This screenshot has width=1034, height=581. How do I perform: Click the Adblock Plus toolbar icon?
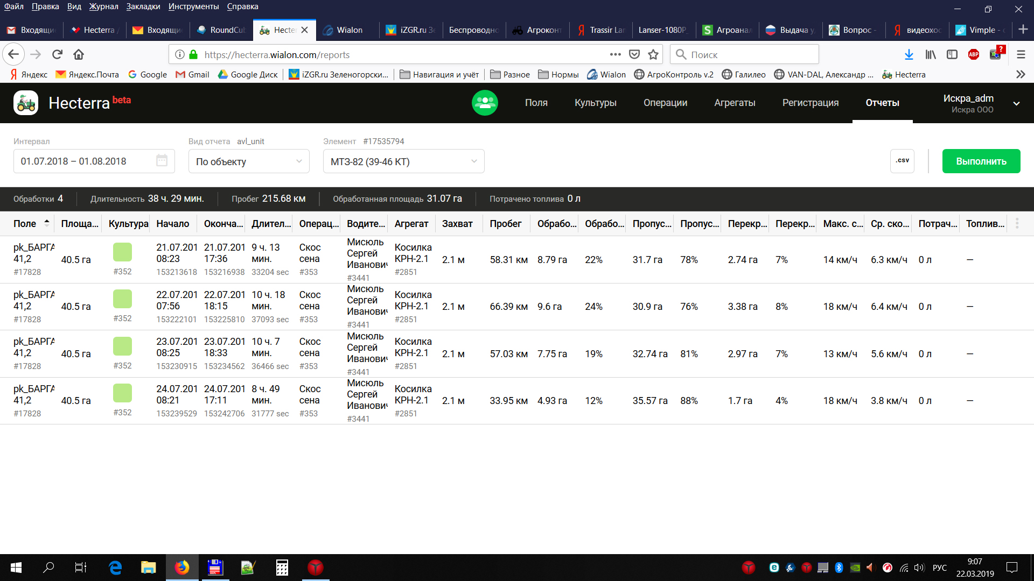click(974, 54)
